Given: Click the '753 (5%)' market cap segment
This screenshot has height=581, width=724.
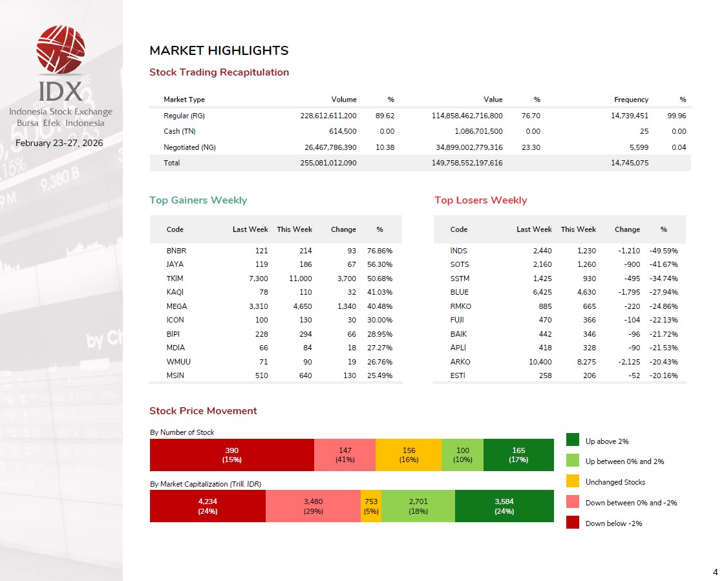Looking at the screenshot, I should tap(371, 506).
